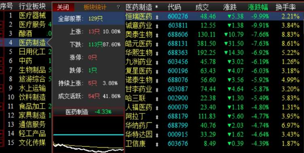Click the red marker beside row 中药
This screenshot has width=304, height=153.
click(2, 61)
